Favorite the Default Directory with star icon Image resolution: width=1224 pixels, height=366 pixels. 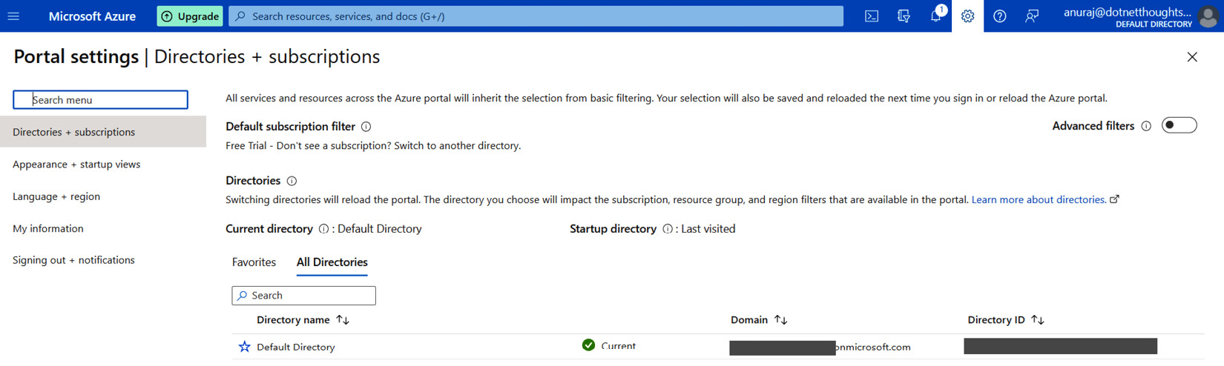pyautogui.click(x=244, y=347)
